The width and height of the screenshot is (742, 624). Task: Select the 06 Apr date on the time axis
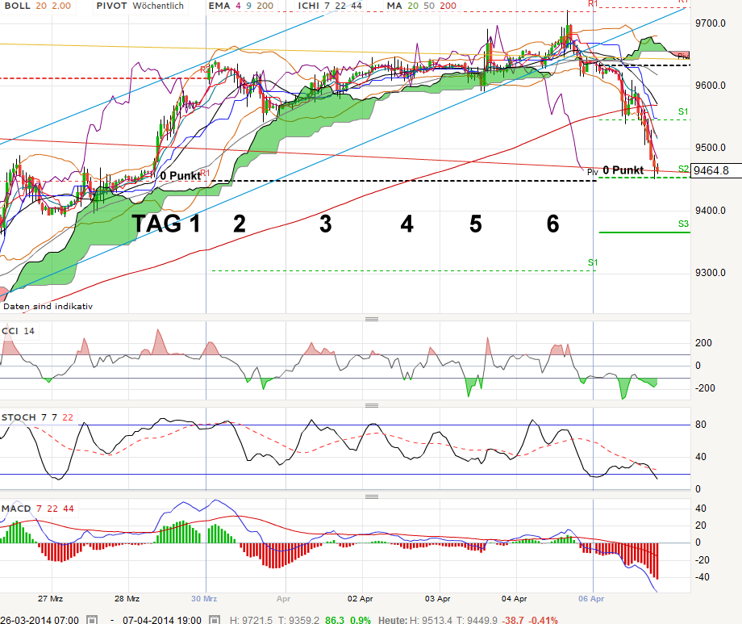point(591,598)
